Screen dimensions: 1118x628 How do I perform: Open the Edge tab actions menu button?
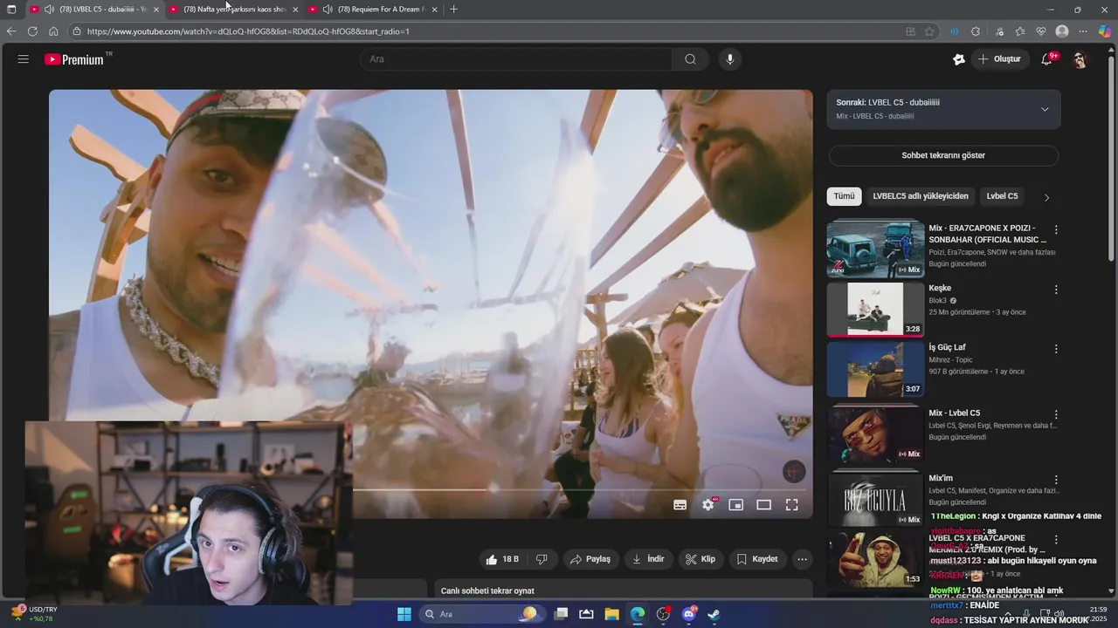11,10
